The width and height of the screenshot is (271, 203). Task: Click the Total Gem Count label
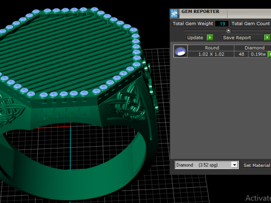[x=251, y=24]
